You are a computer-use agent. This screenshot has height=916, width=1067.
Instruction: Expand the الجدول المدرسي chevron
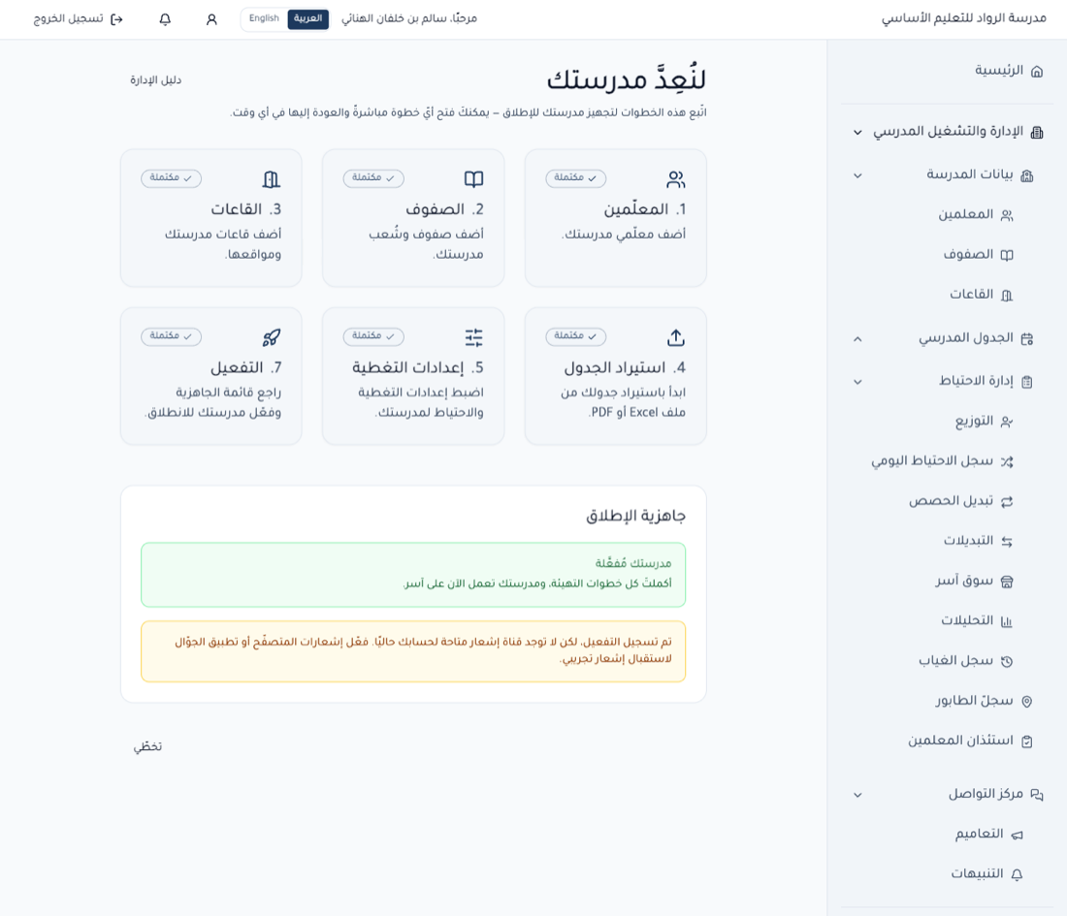coord(857,338)
